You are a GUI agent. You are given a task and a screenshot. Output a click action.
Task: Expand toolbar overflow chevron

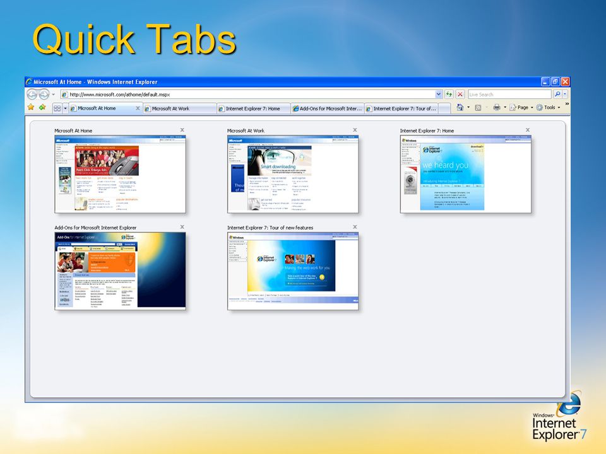[567, 104]
